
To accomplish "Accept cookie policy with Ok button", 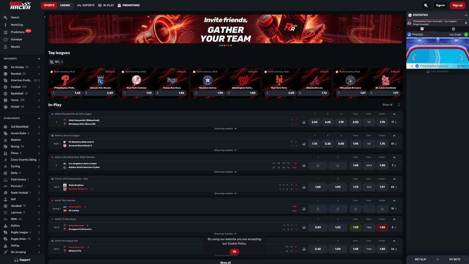I will coord(234,251).
